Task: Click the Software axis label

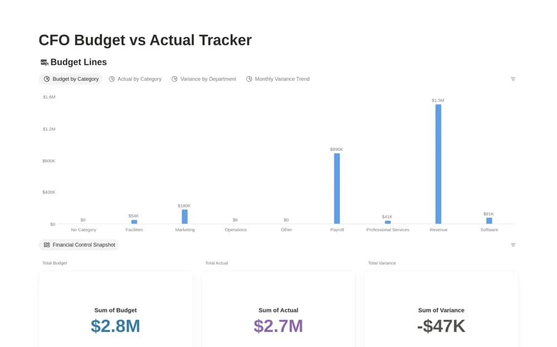Action: (489, 230)
